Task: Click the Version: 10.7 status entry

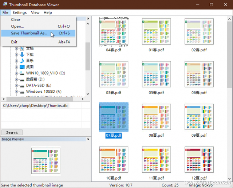Action: 121,185
